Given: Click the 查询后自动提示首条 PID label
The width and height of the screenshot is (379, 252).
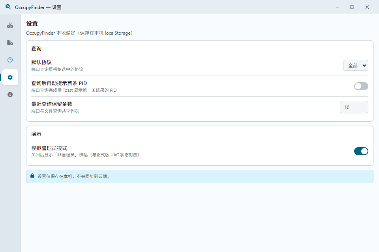Looking at the screenshot, I should coord(59,83).
